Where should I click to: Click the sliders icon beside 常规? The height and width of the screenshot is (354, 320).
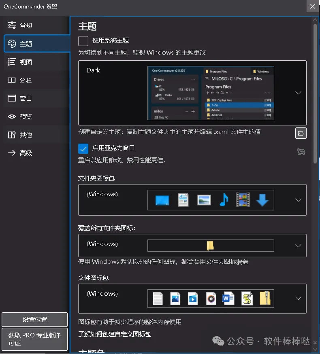12,25
